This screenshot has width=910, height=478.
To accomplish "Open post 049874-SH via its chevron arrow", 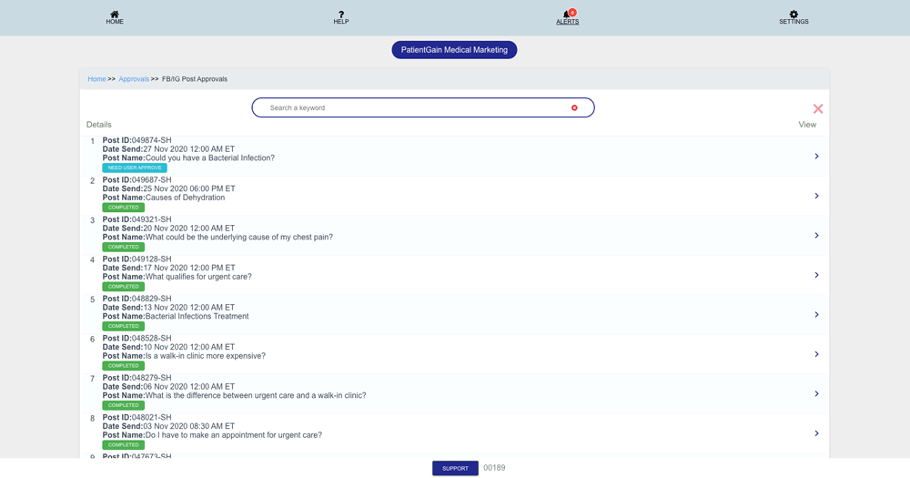I will coord(816,157).
